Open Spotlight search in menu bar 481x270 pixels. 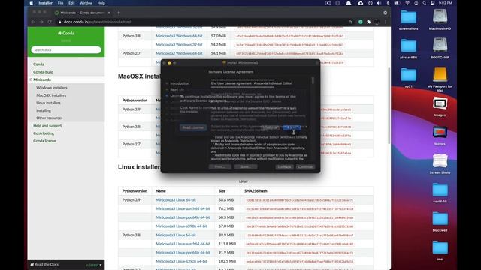[424, 3]
